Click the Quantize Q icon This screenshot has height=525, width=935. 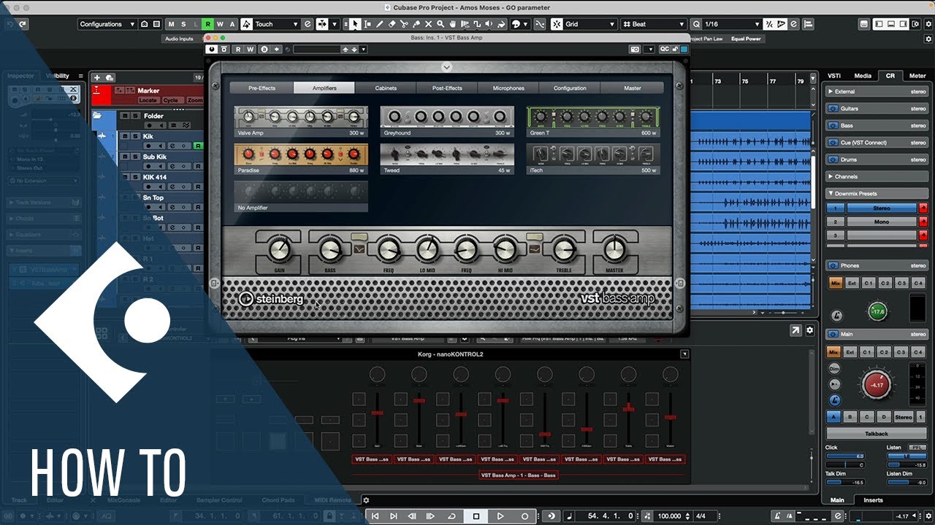(x=696, y=24)
